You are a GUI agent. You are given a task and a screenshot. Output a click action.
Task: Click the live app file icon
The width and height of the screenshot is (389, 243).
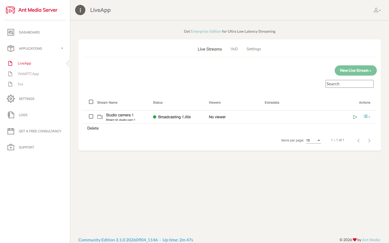click(x=10, y=84)
